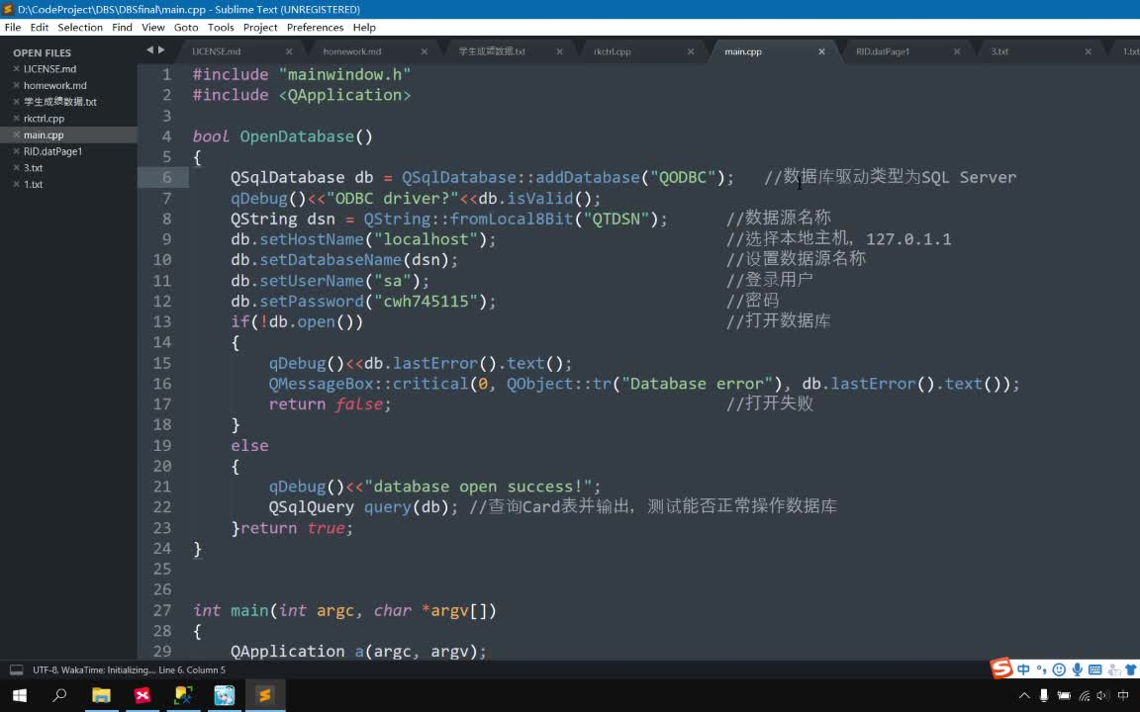Open the emoji panel on the Sogou toolbar
Screen dimensions: 1140x712
(x=1059, y=669)
